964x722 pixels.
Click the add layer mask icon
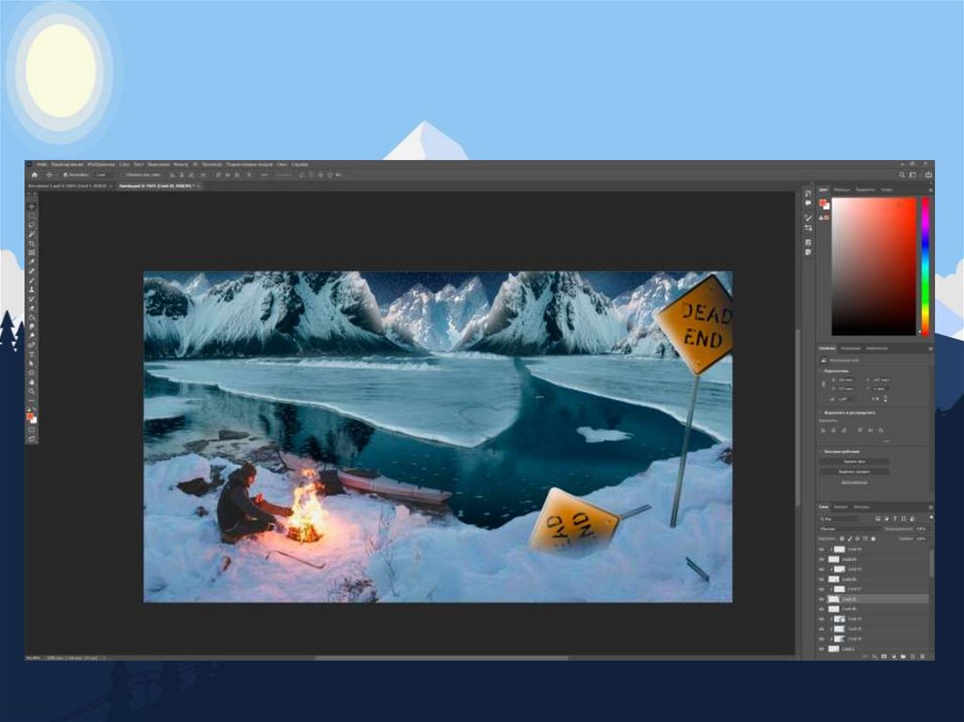(884, 657)
